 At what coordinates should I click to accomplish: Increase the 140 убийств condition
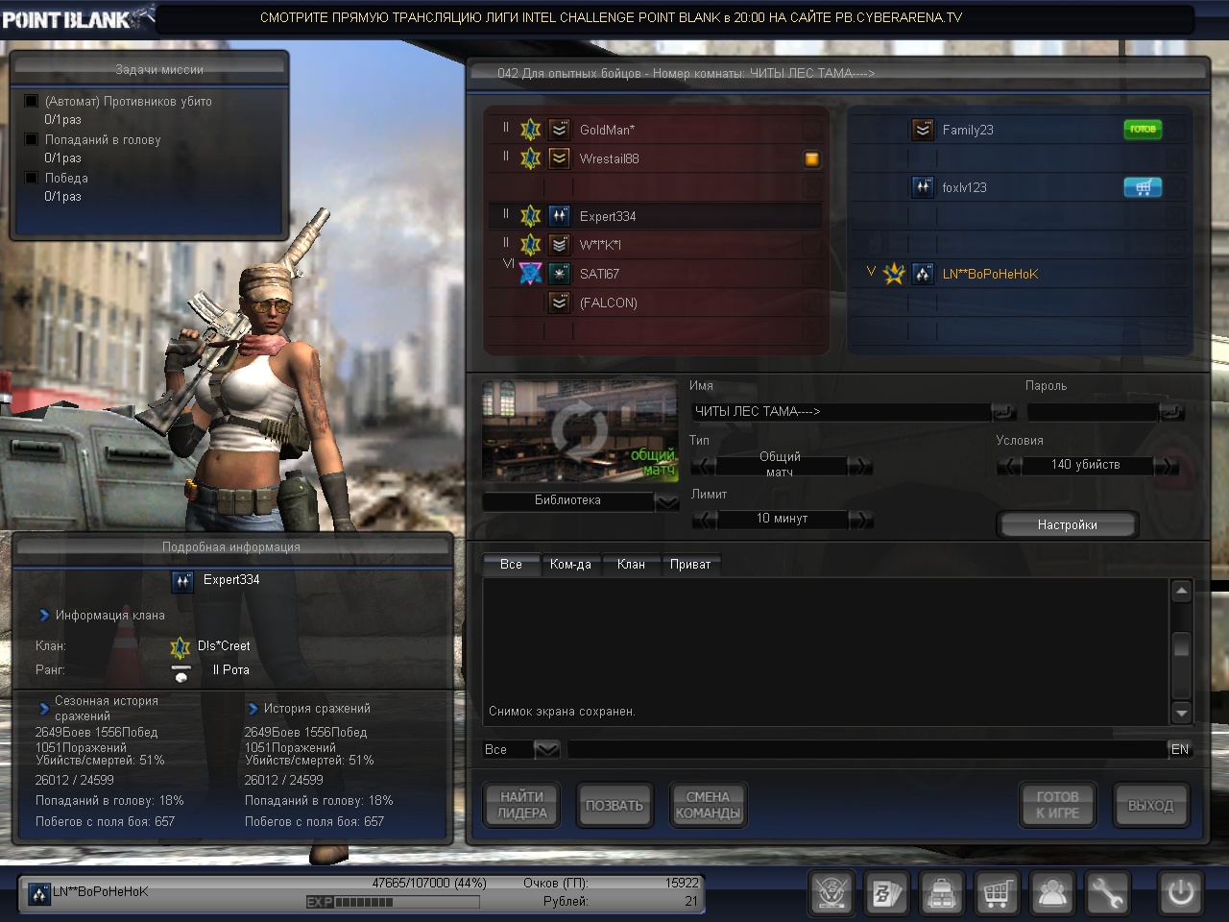point(1165,466)
